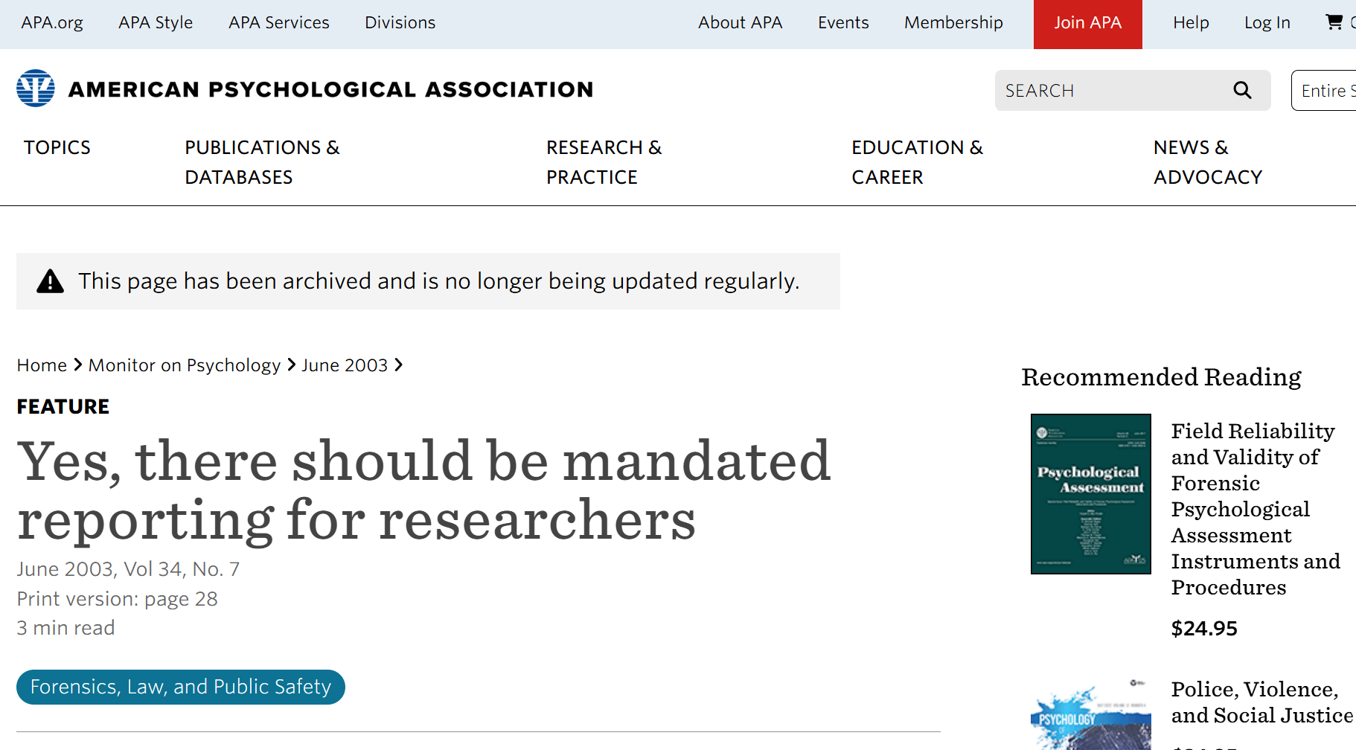Open the Events link
The image size is (1356, 750).
pyautogui.click(x=843, y=23)
